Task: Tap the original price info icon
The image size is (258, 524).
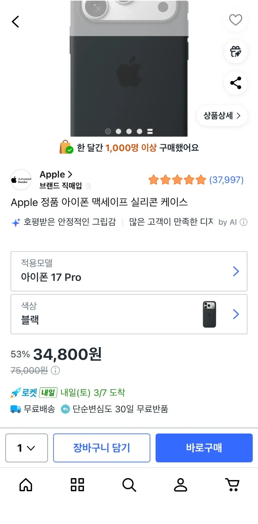Action: [55, 370]
